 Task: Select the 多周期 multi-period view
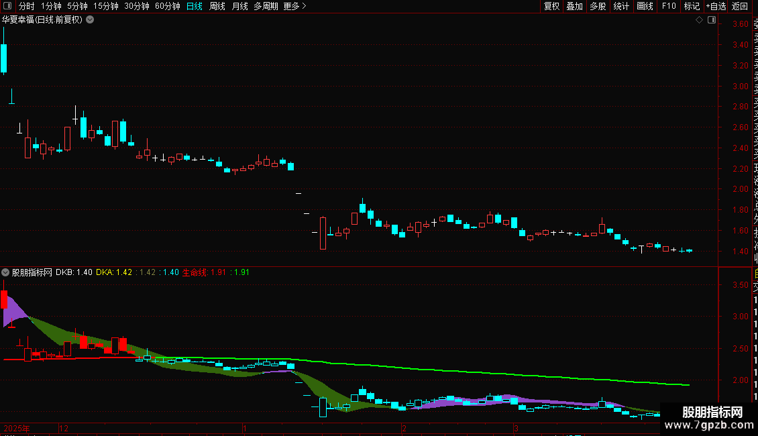click(266, 6)
